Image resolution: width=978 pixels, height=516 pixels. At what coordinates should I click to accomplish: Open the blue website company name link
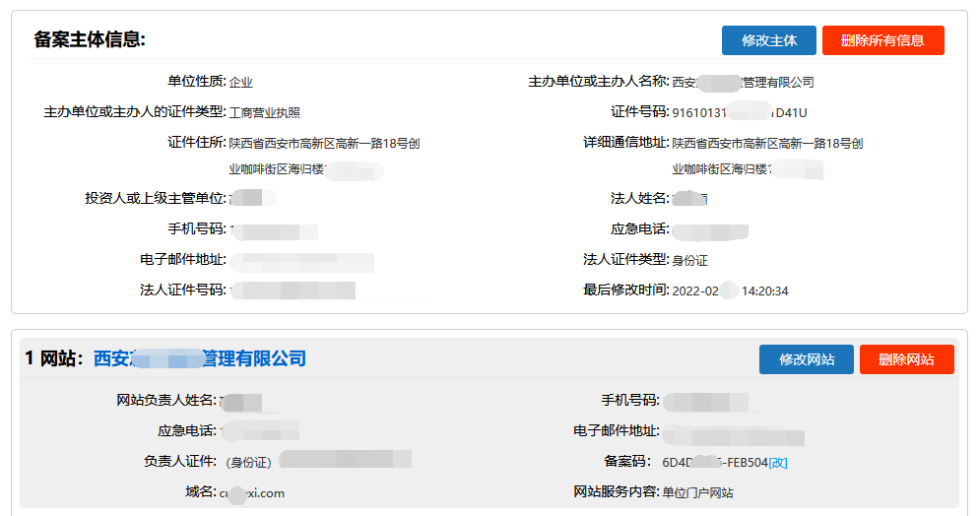pyautogui.click(x=200, y=359)
